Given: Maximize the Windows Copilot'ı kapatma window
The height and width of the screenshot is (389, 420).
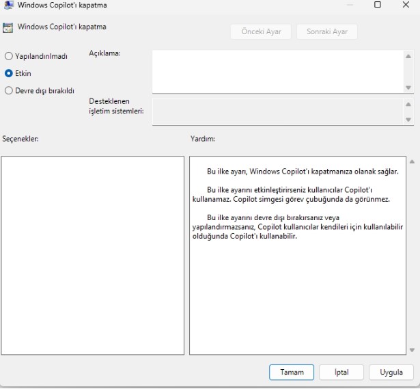Looking at the screenshot, I should (x=378, y=5).
